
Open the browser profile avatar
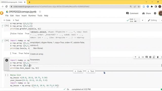pos(160,7)
